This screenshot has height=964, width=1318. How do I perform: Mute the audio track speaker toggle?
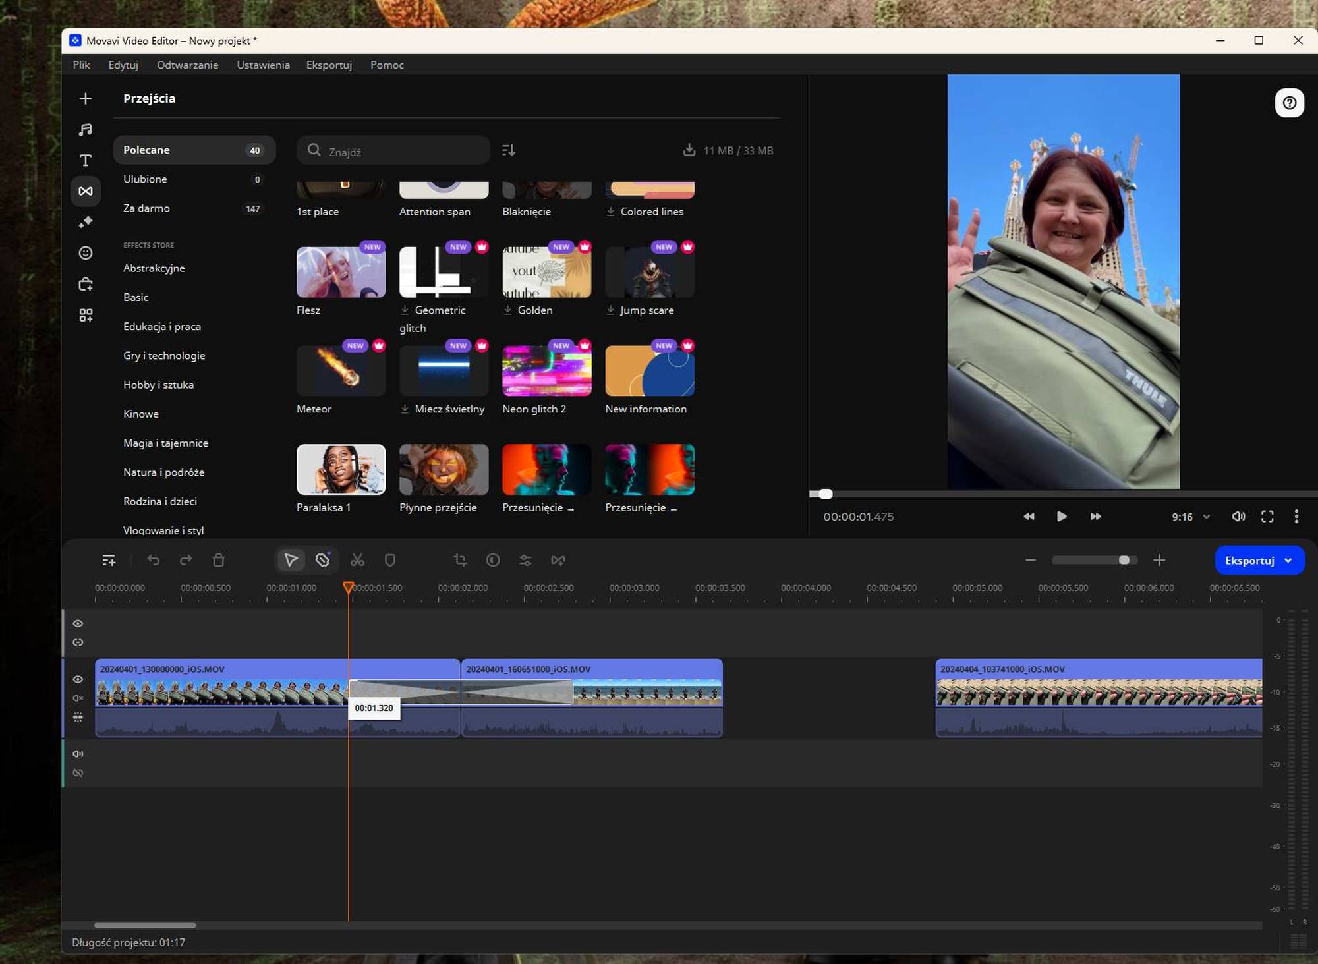(78, 754)
